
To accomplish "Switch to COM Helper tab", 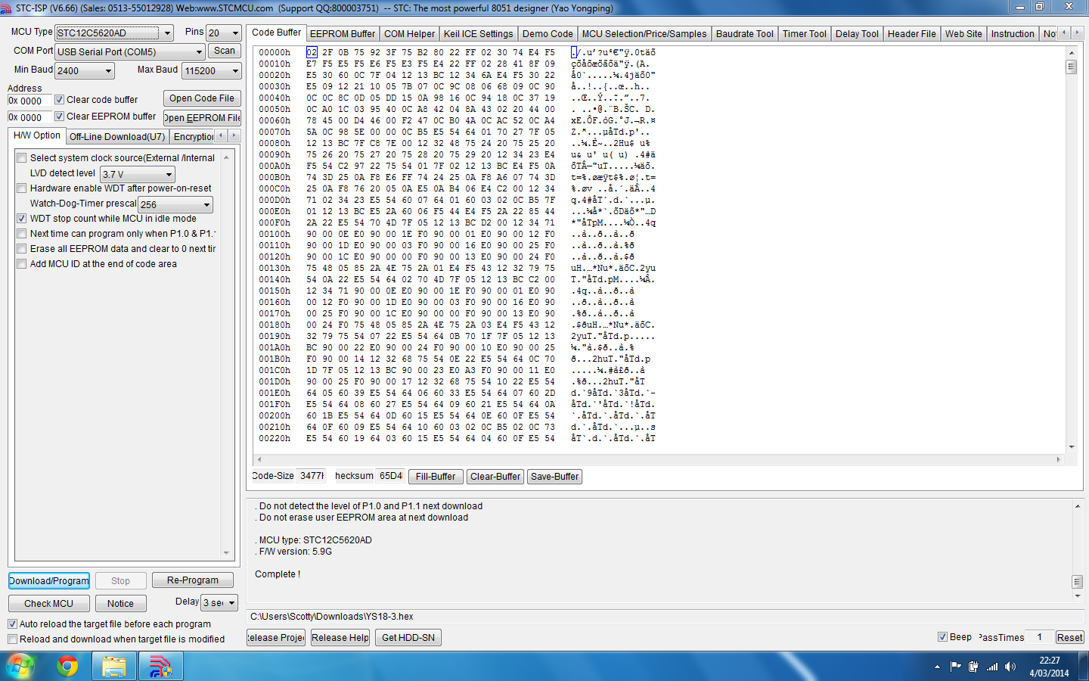I will (409, 33).
